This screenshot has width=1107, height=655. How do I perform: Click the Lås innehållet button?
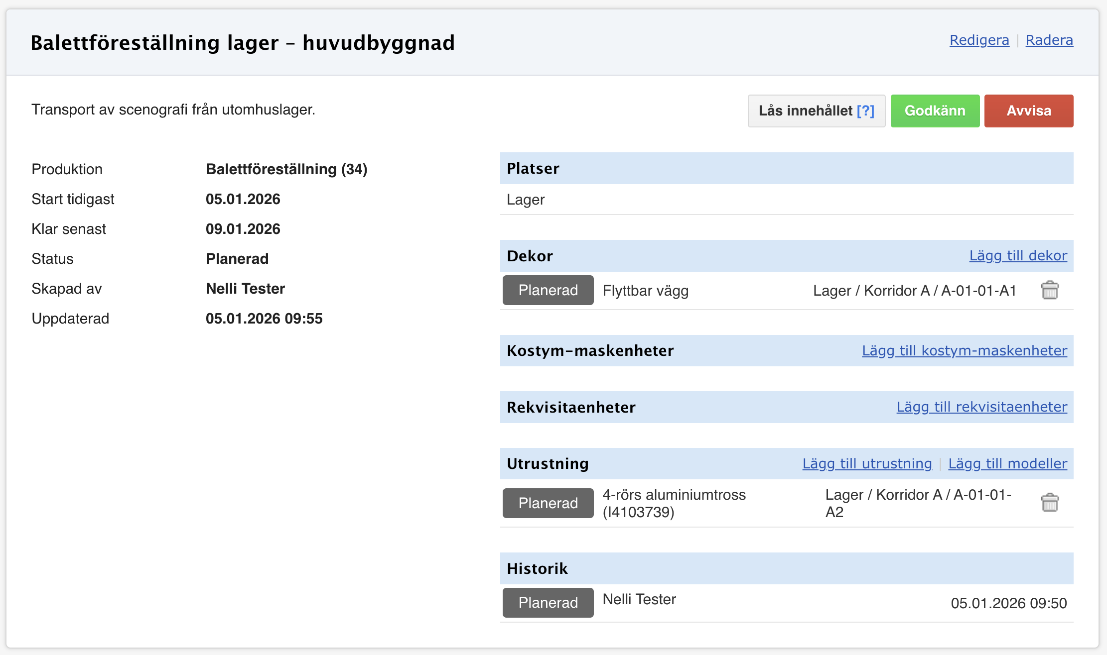click(805, 110)
